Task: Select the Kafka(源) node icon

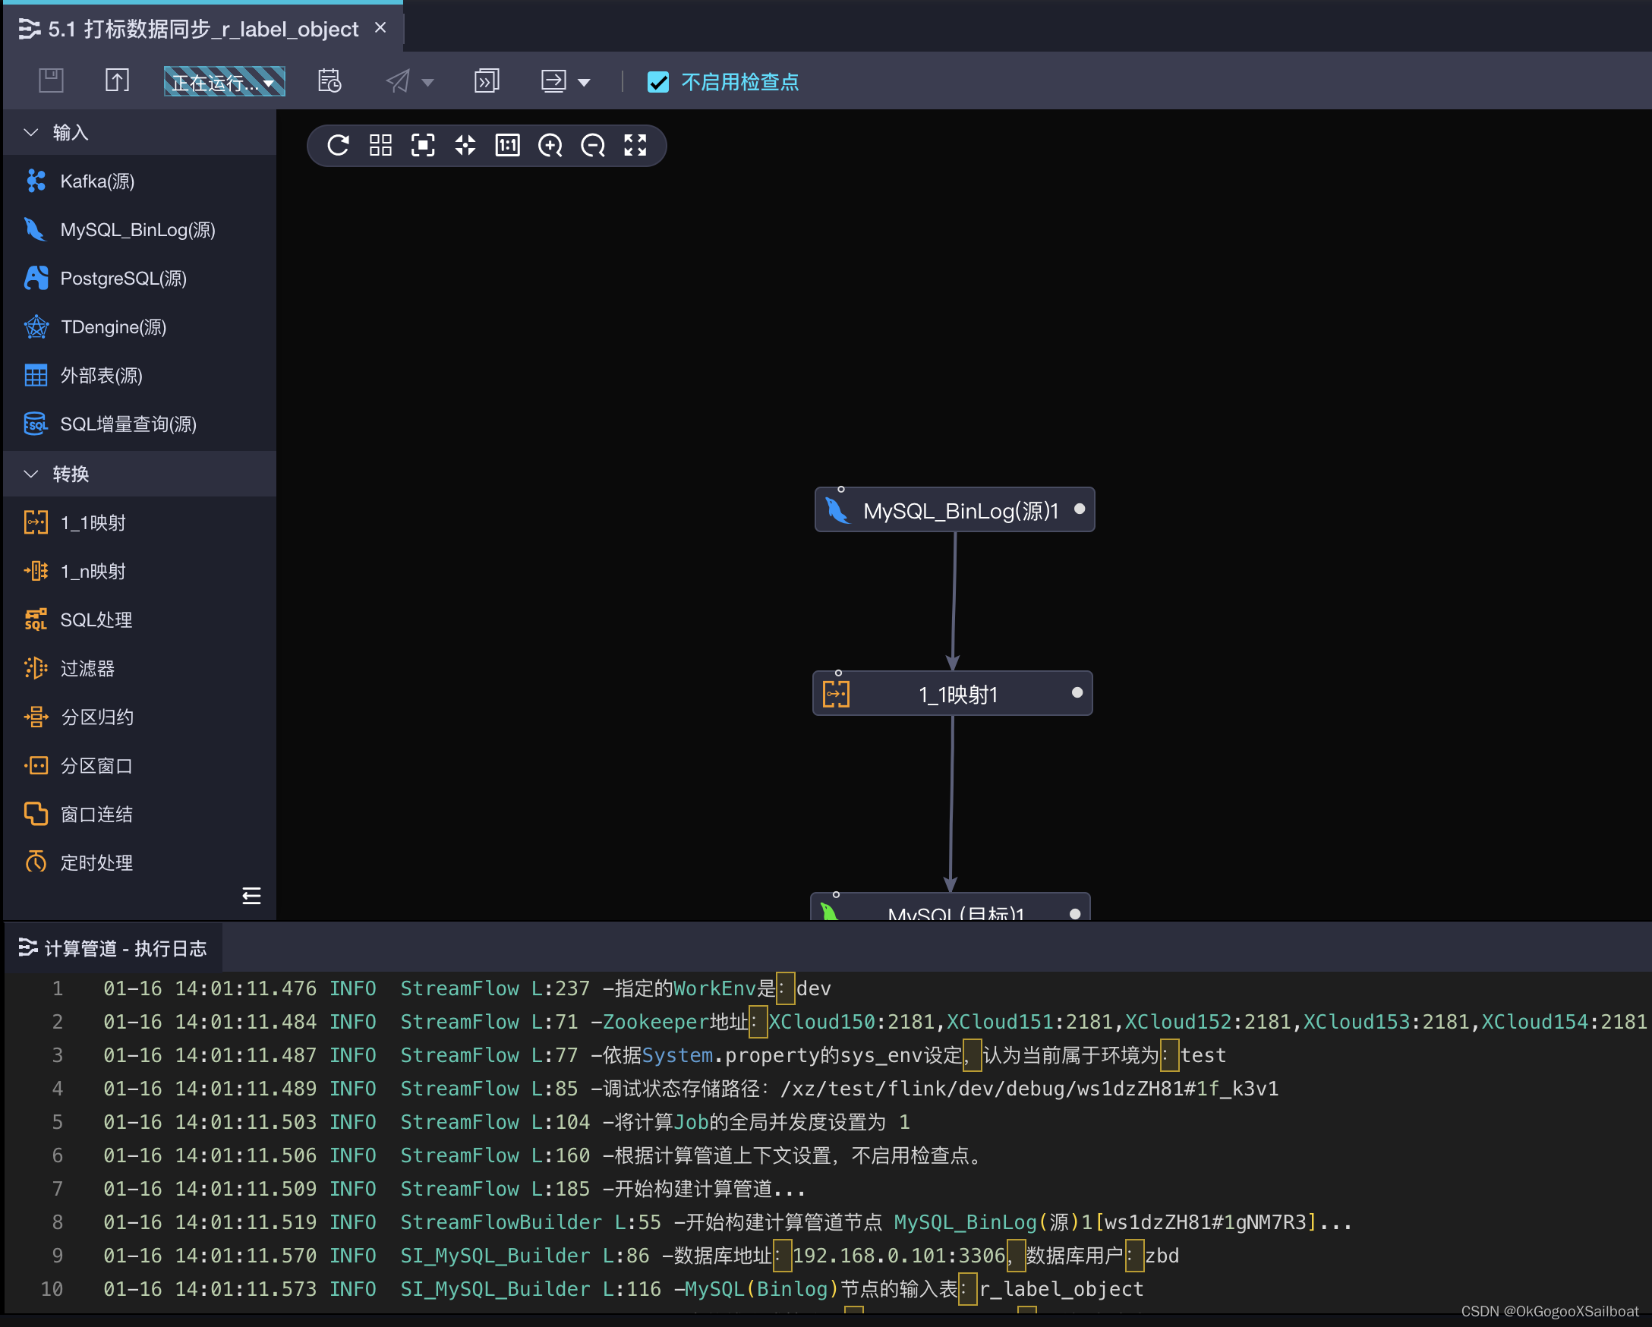Action: (35, 181)
